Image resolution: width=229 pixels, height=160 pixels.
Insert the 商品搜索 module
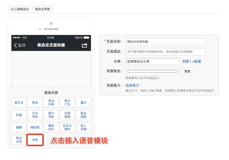[x=83, y=115]
